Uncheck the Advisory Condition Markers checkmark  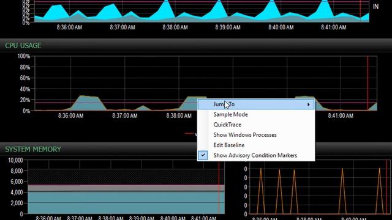(x=203, y=155)
